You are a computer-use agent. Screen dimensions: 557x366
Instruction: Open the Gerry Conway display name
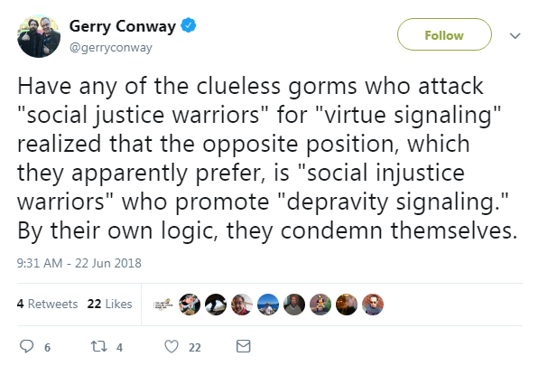(123, 26)
